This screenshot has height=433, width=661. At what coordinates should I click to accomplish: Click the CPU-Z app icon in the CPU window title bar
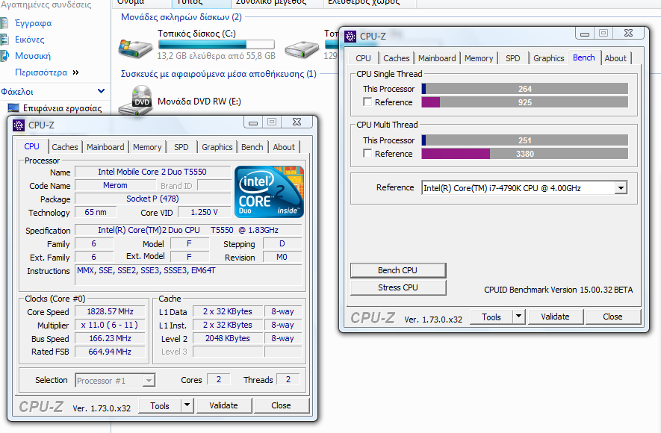pyautogui.click(x=19, y=125)
